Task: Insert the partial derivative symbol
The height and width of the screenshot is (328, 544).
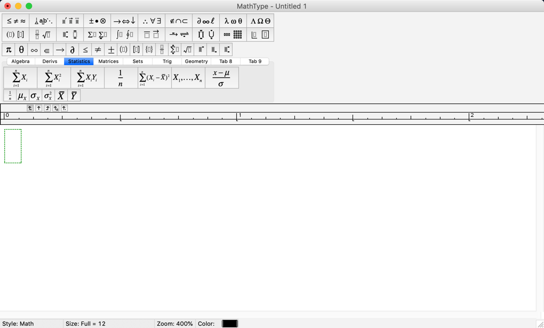Action: coord(72,49)
